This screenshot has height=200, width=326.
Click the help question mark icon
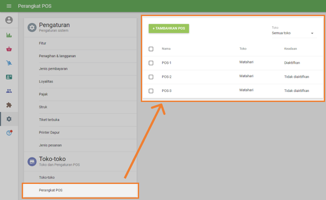click(x=9, y=133)
